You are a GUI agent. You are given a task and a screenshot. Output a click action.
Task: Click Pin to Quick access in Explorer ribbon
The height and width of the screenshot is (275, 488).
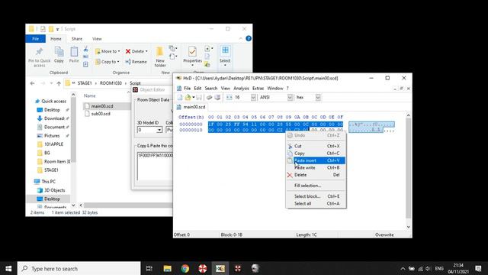coord(39,57)
